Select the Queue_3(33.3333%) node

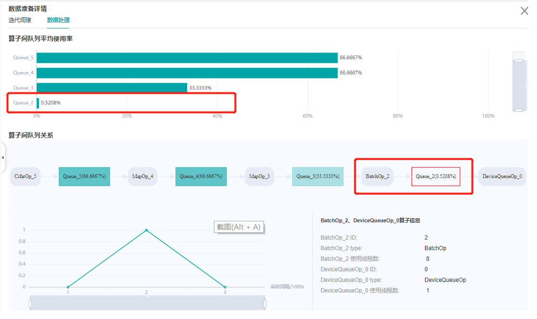318,177
